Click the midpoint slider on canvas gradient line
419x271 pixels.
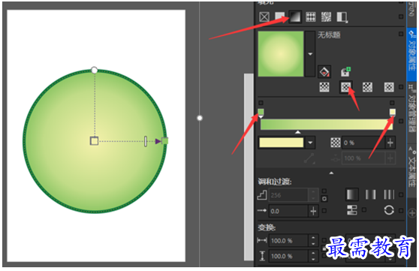(x=146, y=141)
